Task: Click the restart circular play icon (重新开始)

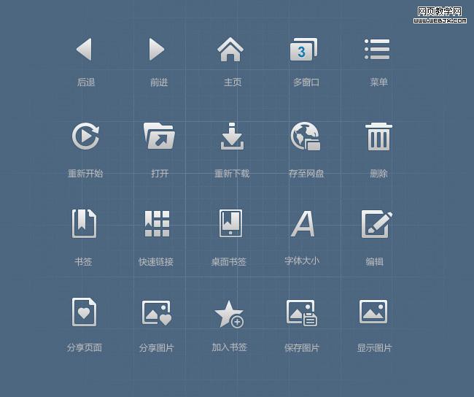Action: (85, 136)
